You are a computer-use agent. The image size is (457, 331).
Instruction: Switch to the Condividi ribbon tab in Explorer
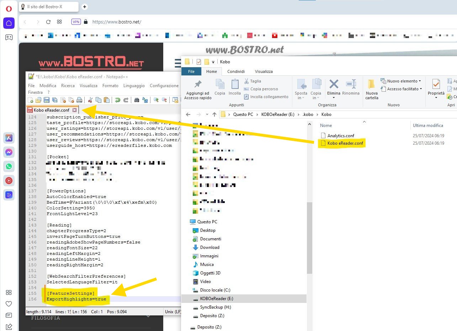(x=235, y=71)
